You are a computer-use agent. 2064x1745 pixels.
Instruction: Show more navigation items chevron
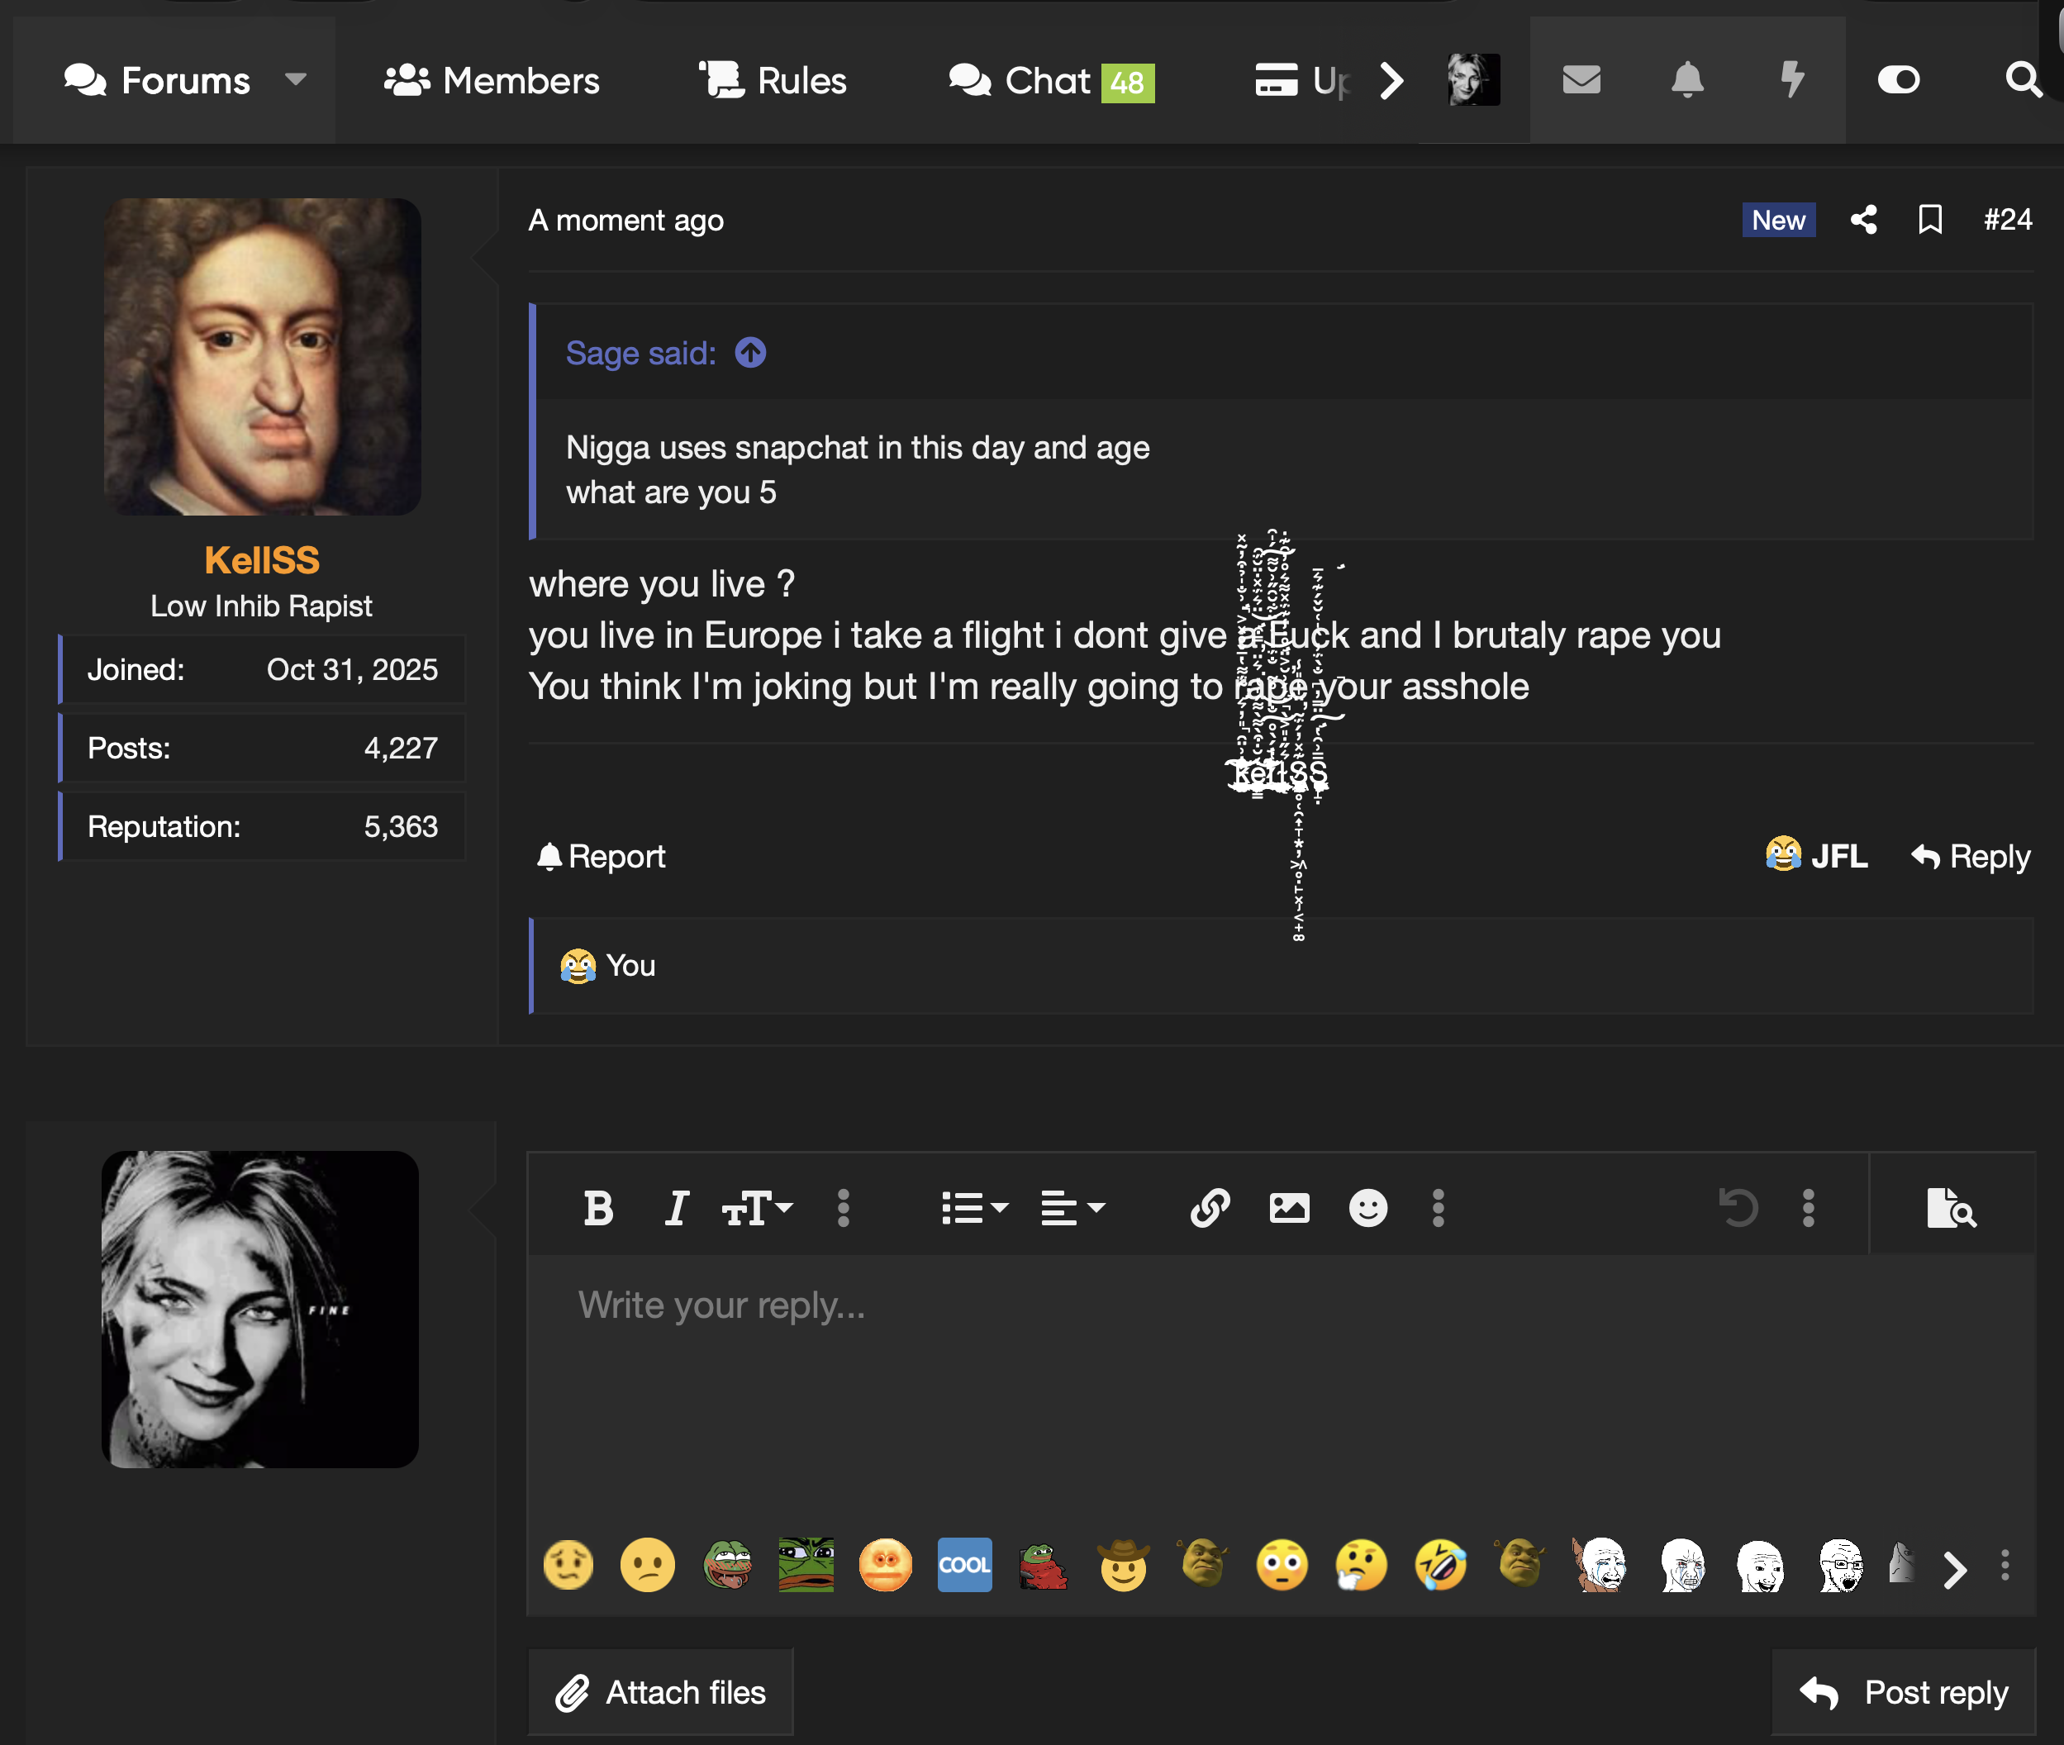point(1391,80)
